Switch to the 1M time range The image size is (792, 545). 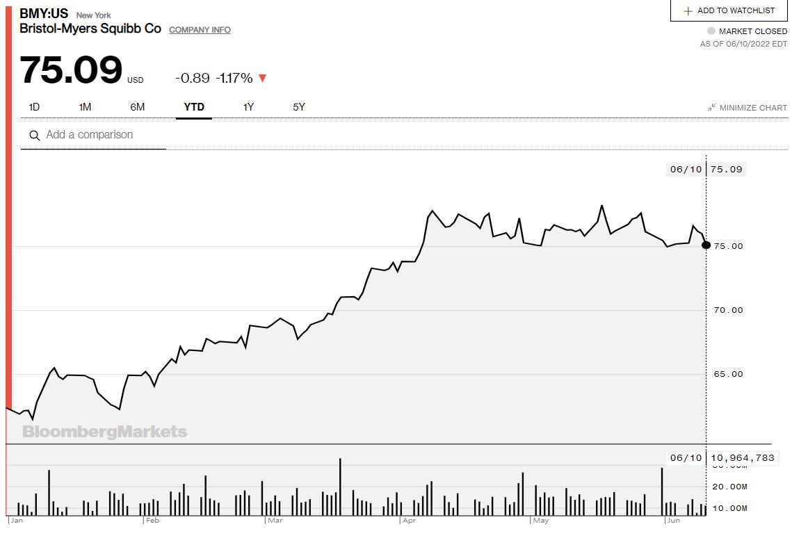tap(85, 107)
